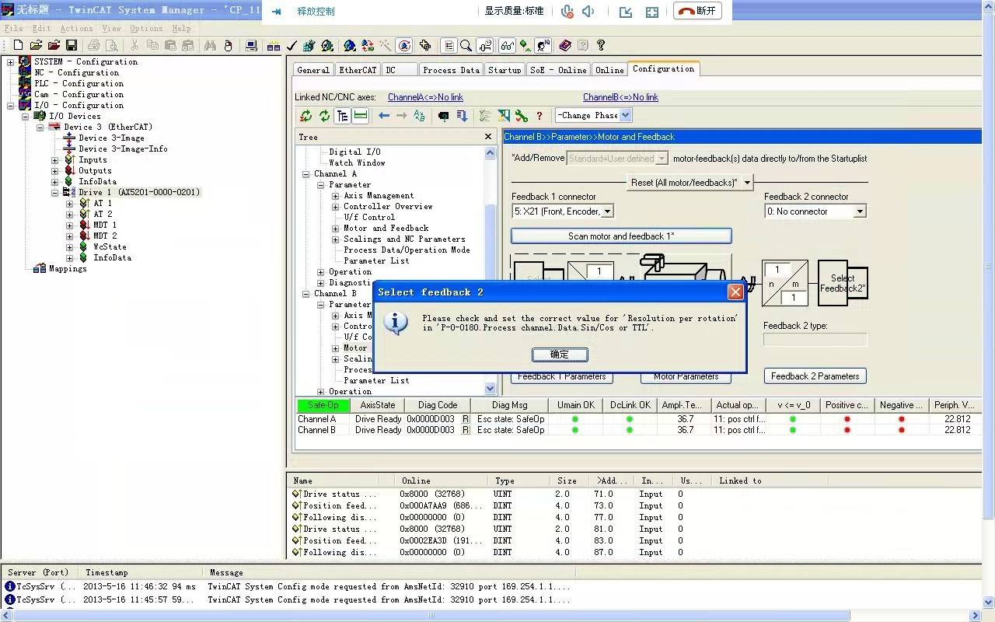This screenshot has height=622, width=995.
Task: Click the blue download arrow icon
Action: (462, 116)
